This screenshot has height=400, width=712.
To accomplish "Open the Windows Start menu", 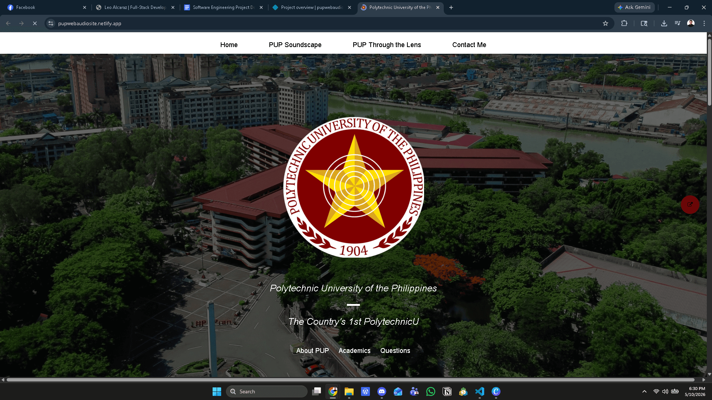I will pyautogui.click(x=217, y=391).
